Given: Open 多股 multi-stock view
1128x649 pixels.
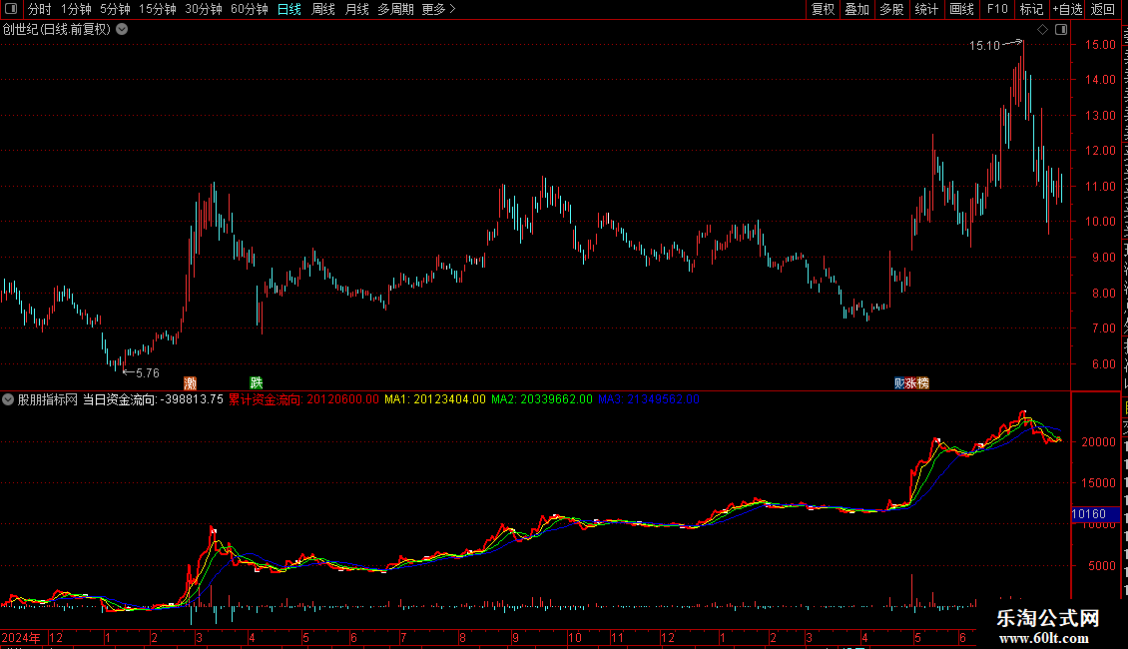Looking at the screenshot, I should tap(891, 9).
